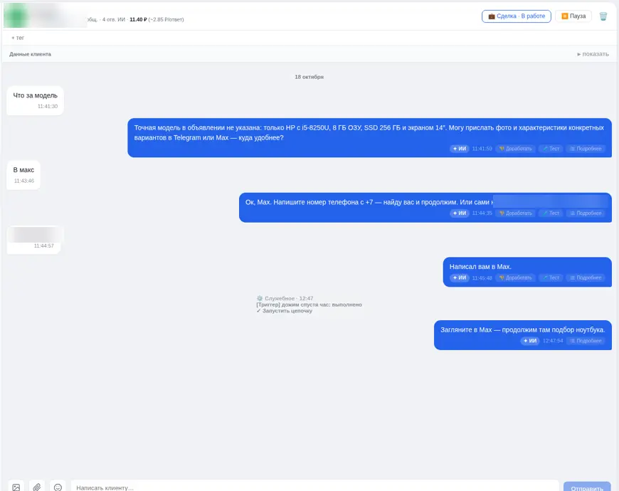This screenshot has width=619, height=491.
Task: Click the Загляните в Max message text
Action: click(523, 330)
